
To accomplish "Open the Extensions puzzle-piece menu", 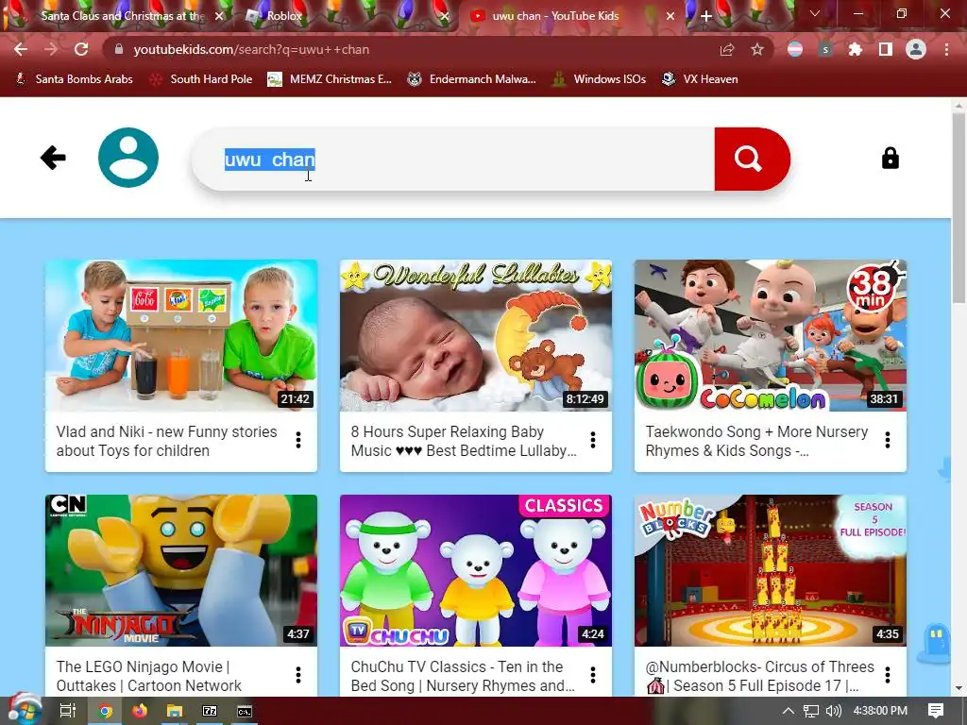I will pyautogui.click(x=856, y=49).
